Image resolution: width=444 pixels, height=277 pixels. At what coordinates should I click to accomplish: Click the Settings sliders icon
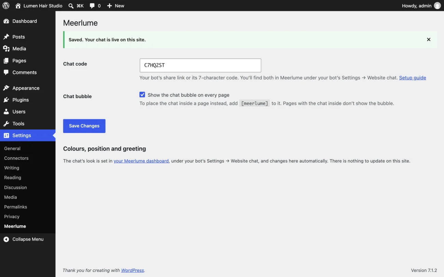point(6,136)
